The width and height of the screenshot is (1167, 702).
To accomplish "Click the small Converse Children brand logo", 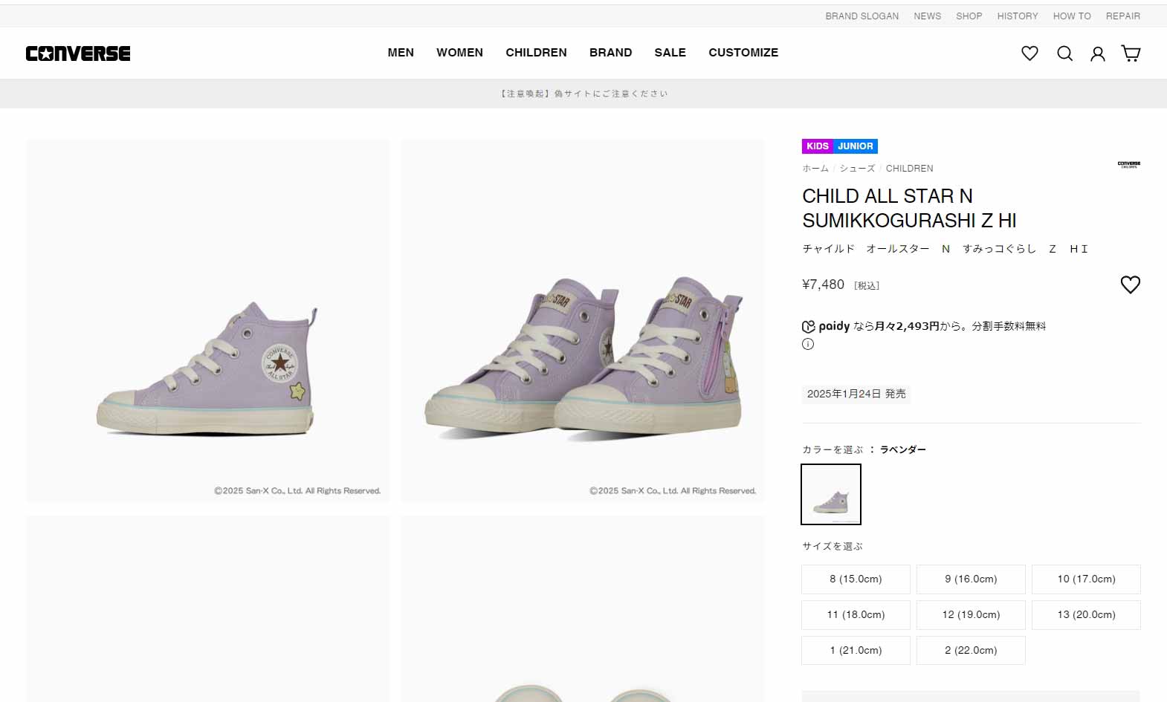I will click(1128, 164).
